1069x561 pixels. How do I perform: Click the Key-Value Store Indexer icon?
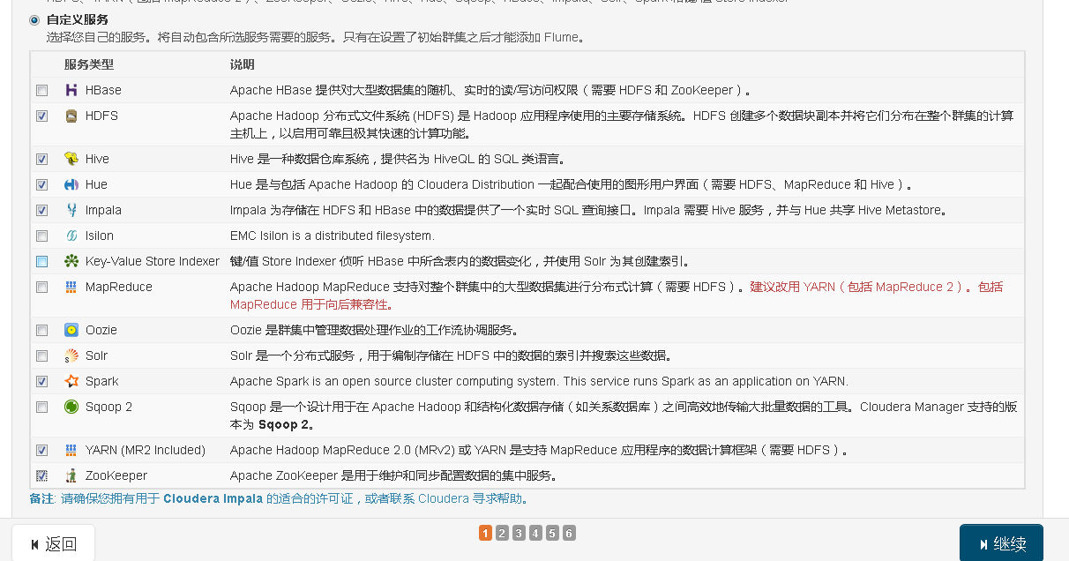click(x=71, y=261)
